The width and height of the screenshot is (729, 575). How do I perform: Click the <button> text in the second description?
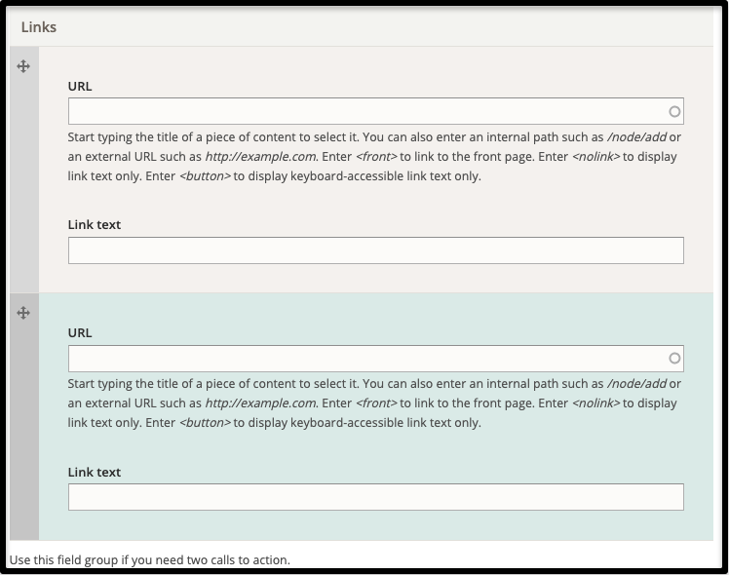pyautogui.click(x=205, y=423)
